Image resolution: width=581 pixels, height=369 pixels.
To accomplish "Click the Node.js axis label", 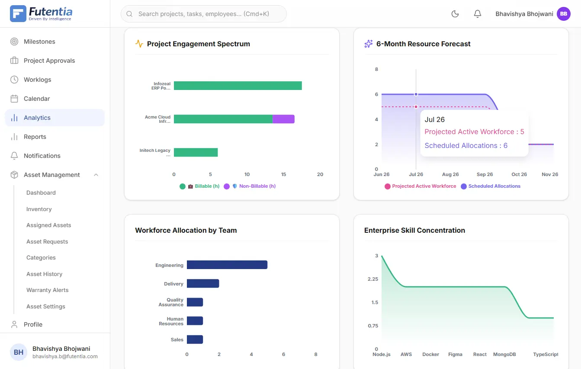I will tap(382, 354).
